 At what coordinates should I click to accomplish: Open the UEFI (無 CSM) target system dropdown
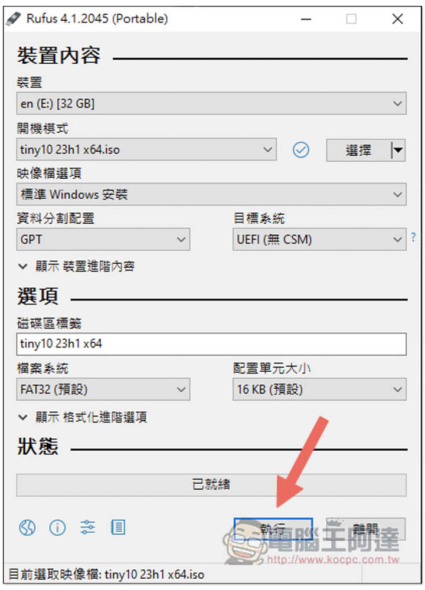point(319,240)
